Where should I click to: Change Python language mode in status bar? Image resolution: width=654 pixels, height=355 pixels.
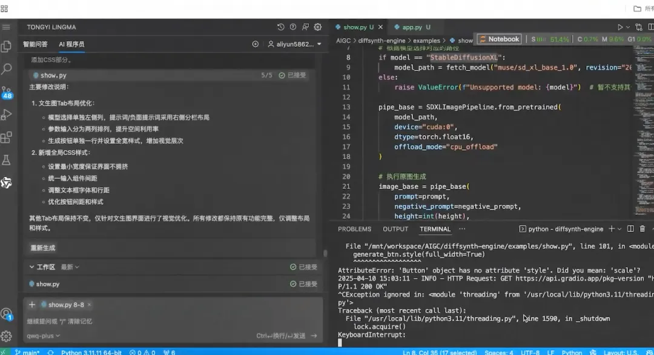(x=572, y=352)
